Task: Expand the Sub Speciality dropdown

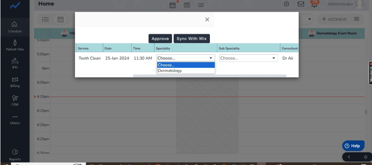Action: tap(249, 58)
